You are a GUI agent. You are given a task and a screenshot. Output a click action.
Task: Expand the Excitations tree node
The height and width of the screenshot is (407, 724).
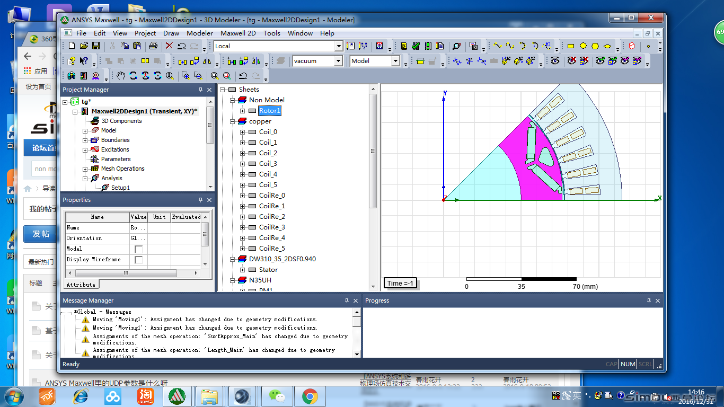pos(85,150)
